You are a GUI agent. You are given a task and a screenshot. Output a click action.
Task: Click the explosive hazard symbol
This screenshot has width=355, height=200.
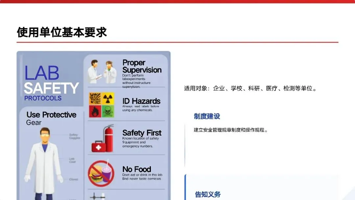coord(95,99)
